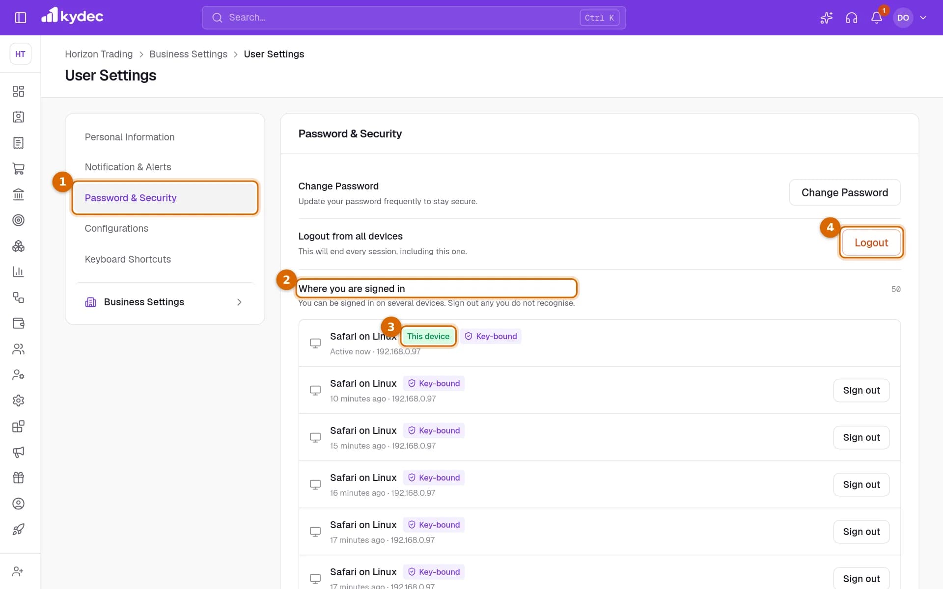The image size is (943, 589).
Task: Open Configurations settings
Action: 165,228
